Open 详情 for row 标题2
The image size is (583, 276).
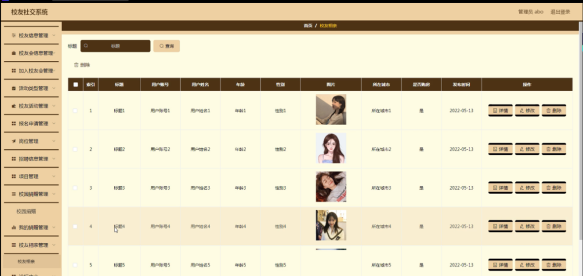[500, 149]
